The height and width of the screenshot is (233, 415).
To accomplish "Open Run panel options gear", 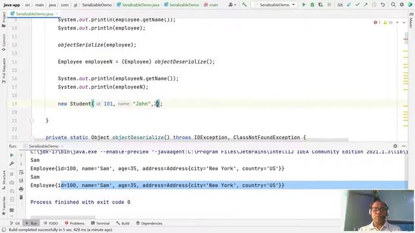I will tap(395, 146).
